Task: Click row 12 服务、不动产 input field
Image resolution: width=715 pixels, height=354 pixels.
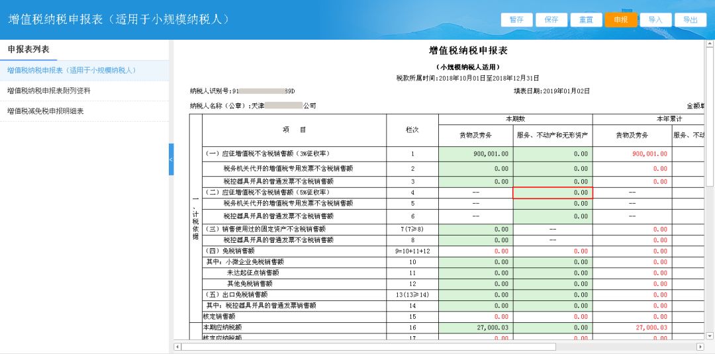Action: (553, 284)
